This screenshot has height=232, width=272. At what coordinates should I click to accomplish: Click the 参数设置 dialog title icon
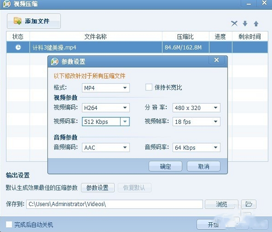tap(55, 61)
